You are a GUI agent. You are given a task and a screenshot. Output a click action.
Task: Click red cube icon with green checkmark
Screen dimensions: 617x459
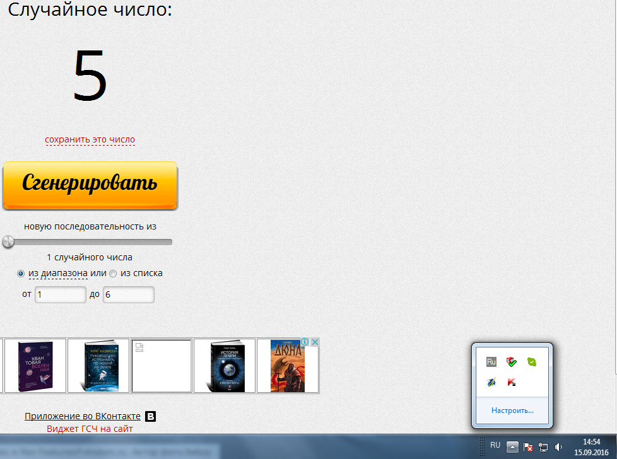[x=512, y=362]
